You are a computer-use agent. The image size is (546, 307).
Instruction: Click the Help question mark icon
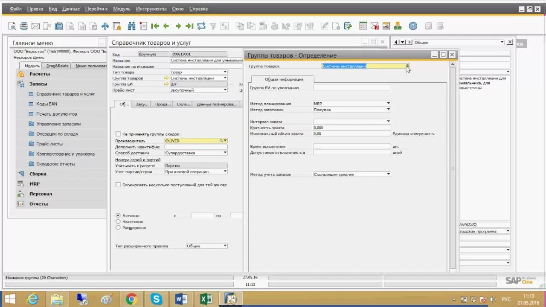pyautogui.click(x=413, y=26)
